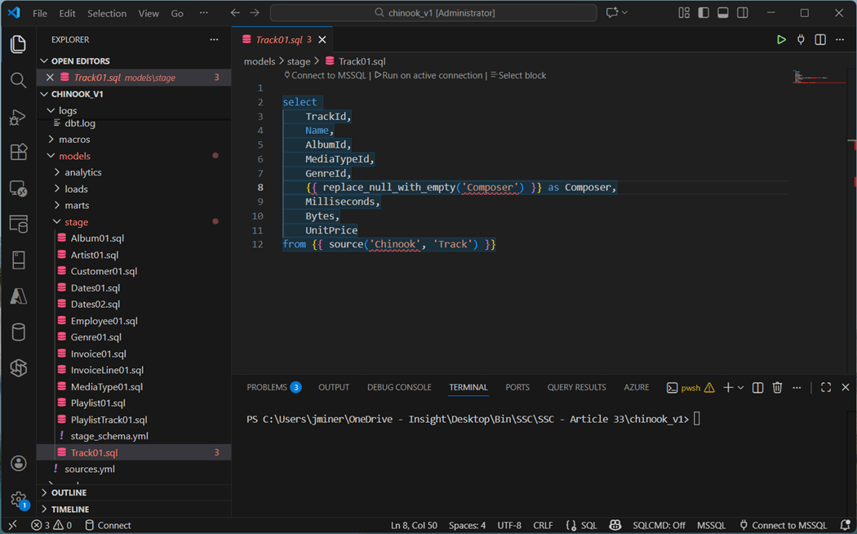Click CRLF line ending in status bar
Image resolution: width=857 pixels, height=534 pixels.
pyautogui.click(x=543, y=525)
